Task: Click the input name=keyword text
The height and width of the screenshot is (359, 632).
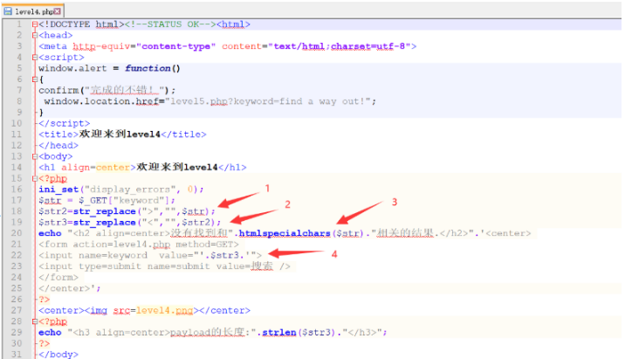Action: 93,255
